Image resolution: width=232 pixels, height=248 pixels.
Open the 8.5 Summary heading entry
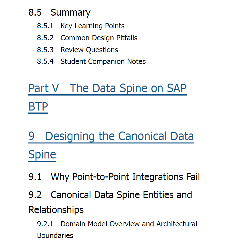tap(59, 13)
